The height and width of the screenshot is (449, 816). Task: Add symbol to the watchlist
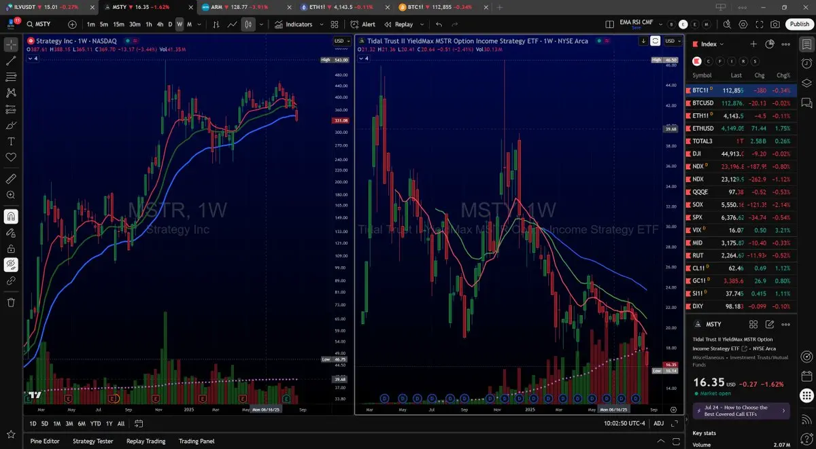coord(753,43)
